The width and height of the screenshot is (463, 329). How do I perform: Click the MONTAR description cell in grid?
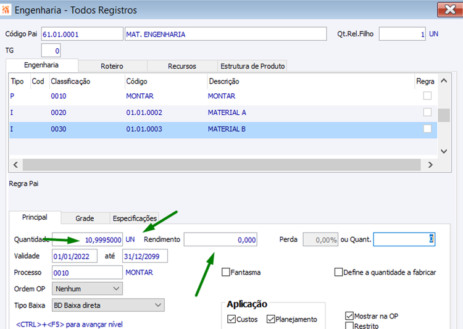click(222, 96)
